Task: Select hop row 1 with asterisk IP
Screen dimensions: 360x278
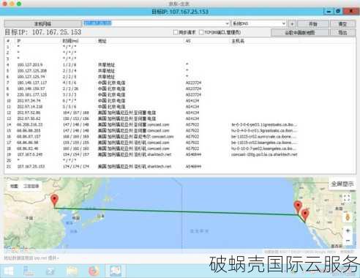Action: coord(180,46)
